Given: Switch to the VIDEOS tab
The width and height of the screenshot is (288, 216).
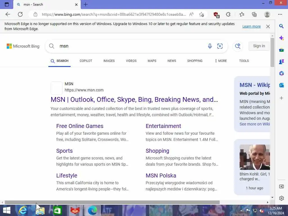Looking at the screenshot, I should click(x=131, y=61).
